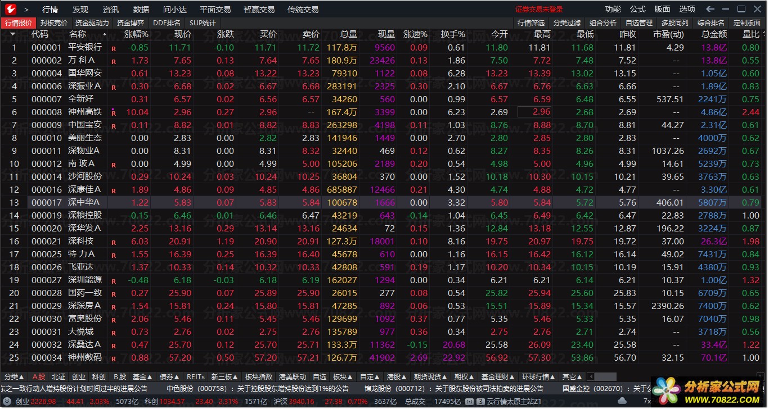Click the 多股同列 button
Viewport: 769px width, 409px height.
[675, 23]
